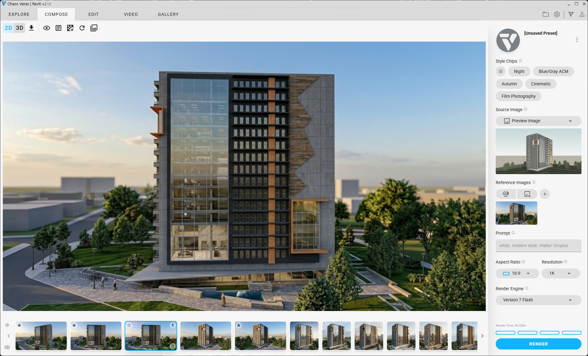Click the refresh arrow icon in toolbar
The image size is (588, 356).
(82, 28)
